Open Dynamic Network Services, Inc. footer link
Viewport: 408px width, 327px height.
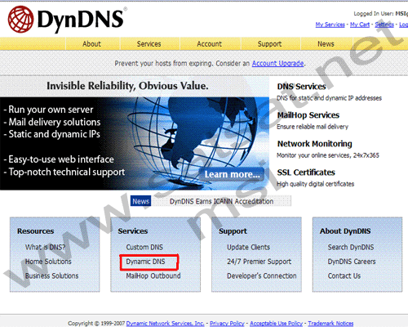tap(165, 324)
